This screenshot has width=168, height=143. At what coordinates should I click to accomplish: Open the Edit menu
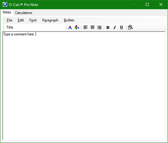(x=21, y=20)
